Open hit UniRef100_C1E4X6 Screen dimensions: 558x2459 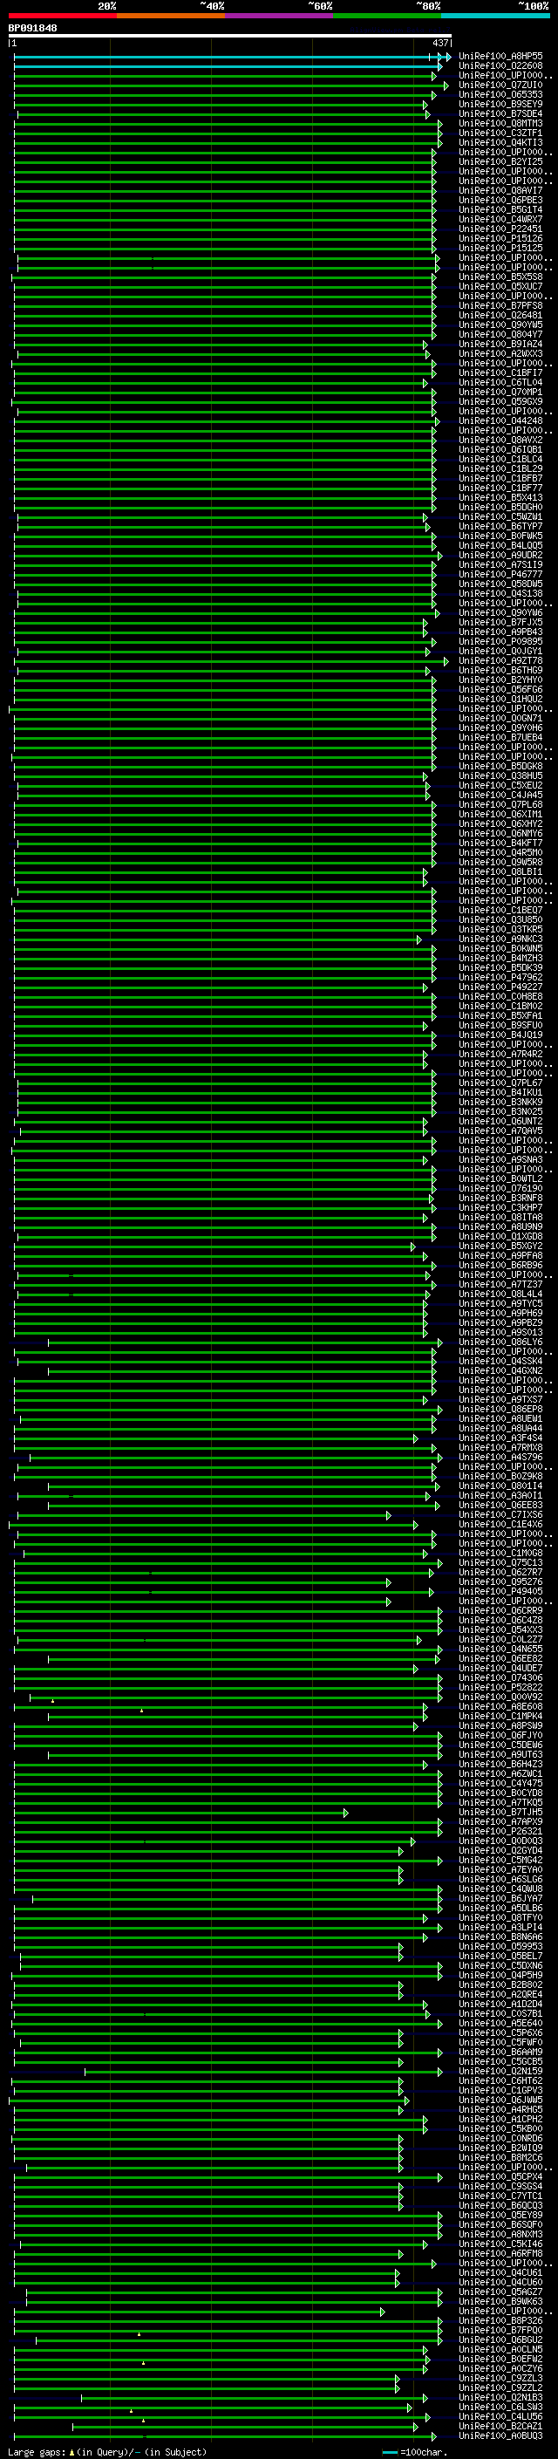pos(500,1525)
